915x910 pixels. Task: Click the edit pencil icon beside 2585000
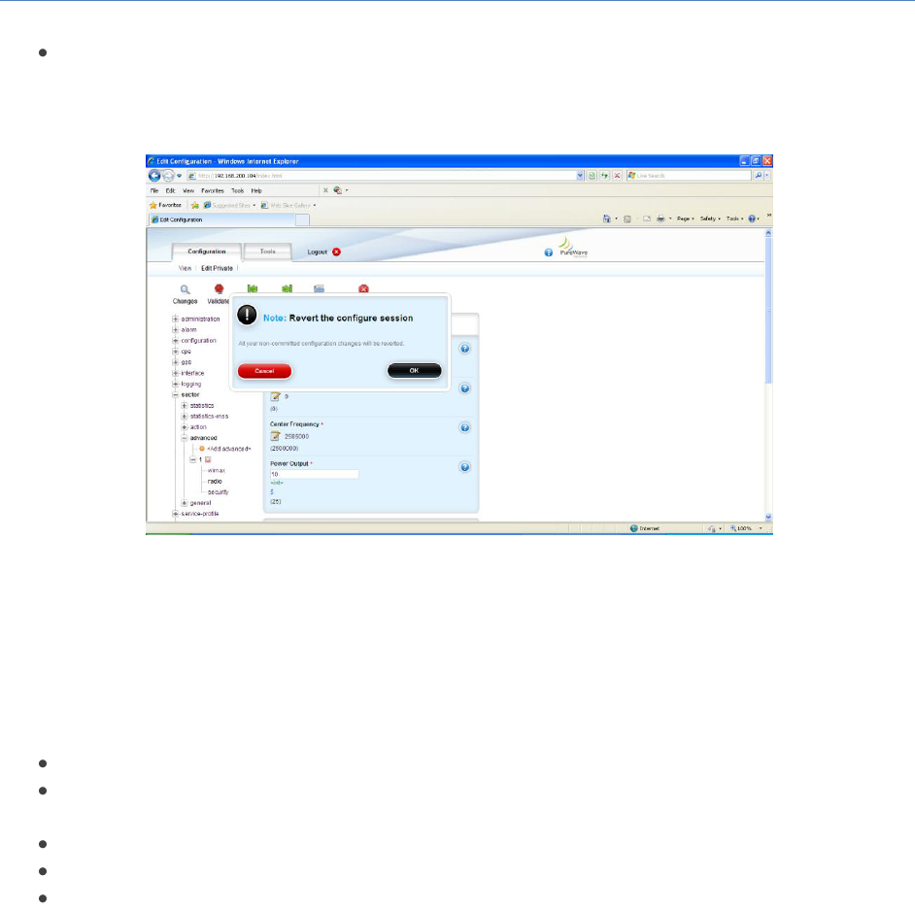276,436
